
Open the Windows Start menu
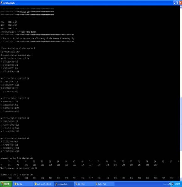(6, 184)
